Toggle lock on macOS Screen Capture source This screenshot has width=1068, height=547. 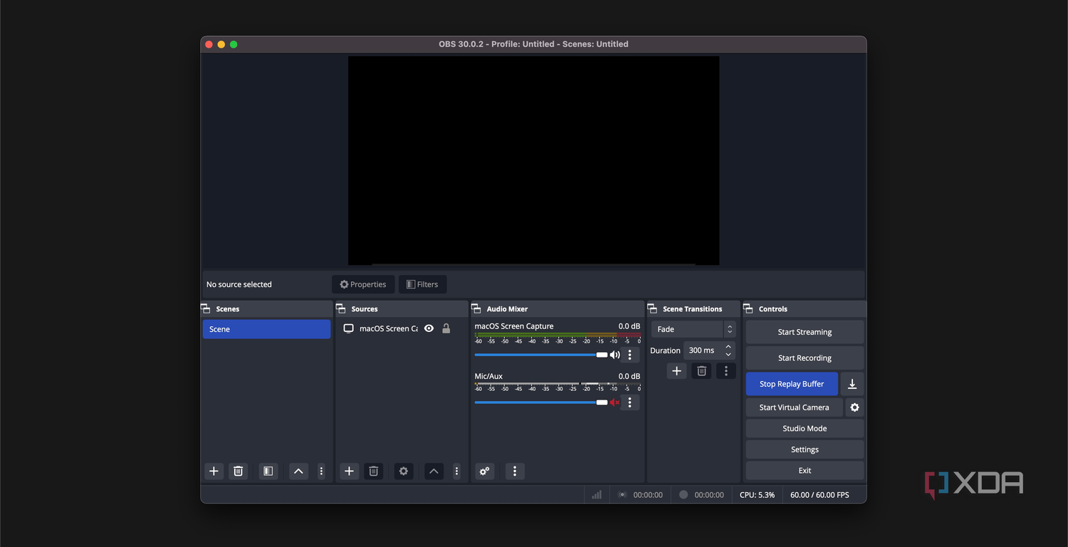pyautogui.click(x=446, y=328)
